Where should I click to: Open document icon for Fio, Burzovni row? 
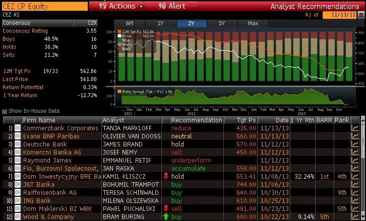pos(18,168)
